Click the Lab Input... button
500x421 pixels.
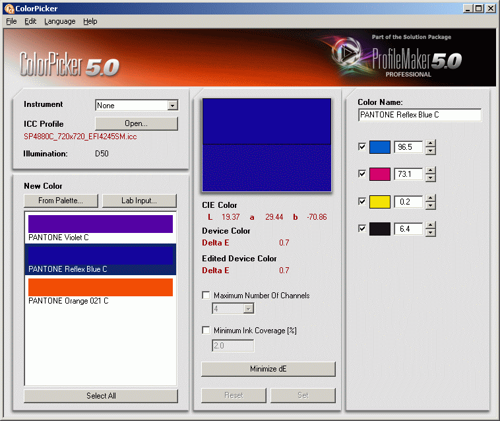coord(139,201)
